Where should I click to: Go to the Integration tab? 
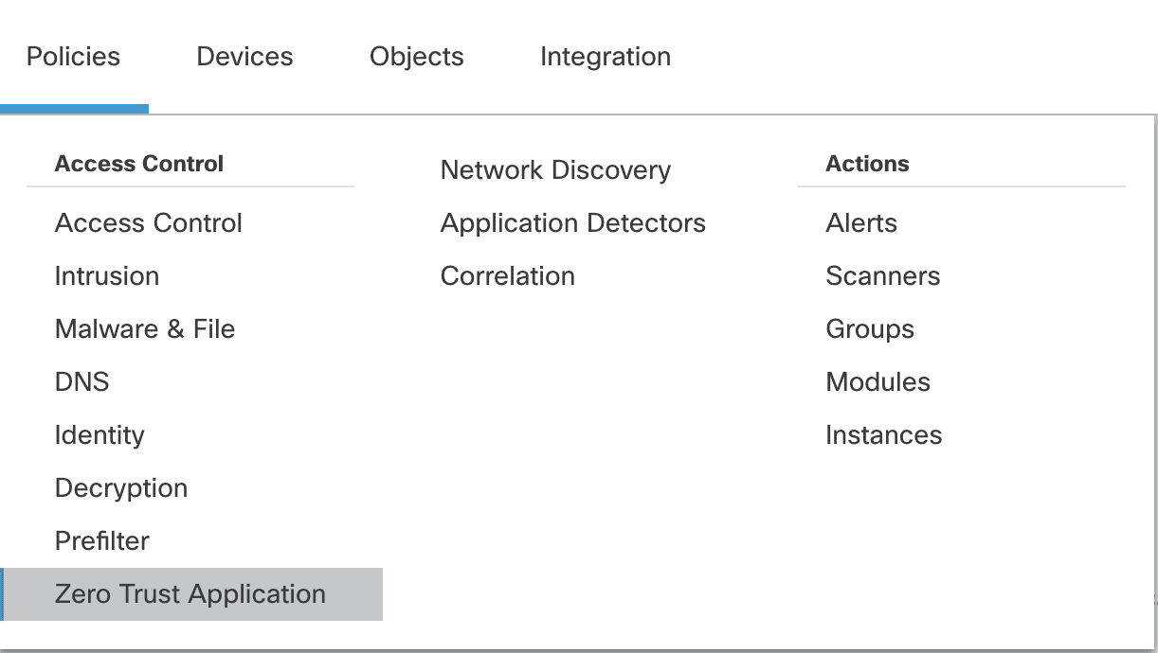(606, 57)
